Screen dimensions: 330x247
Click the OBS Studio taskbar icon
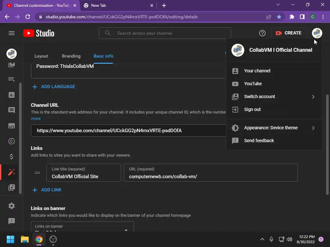(x=53, y=239)
